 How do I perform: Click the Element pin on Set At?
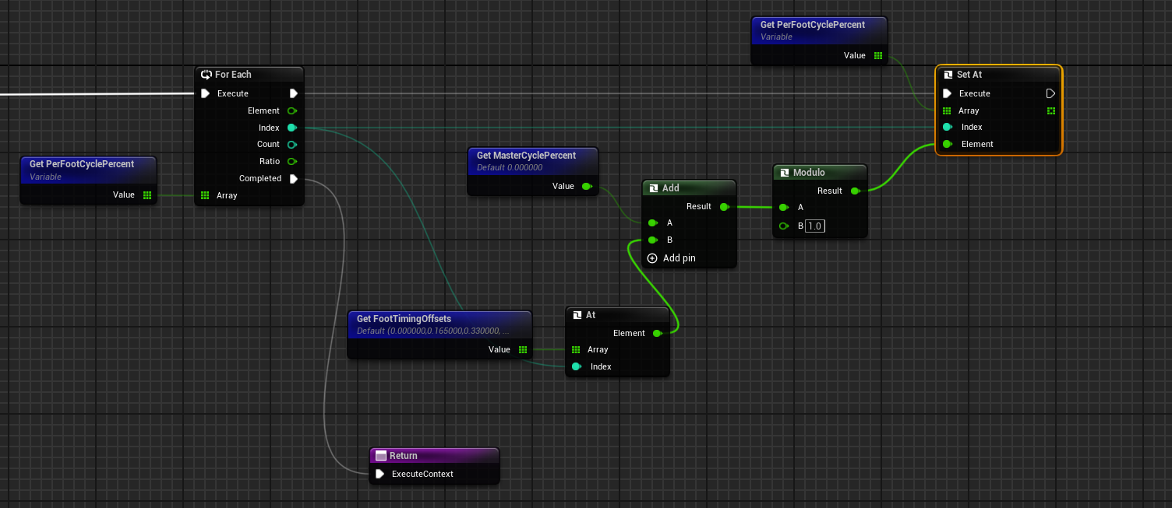coord(947,144)
